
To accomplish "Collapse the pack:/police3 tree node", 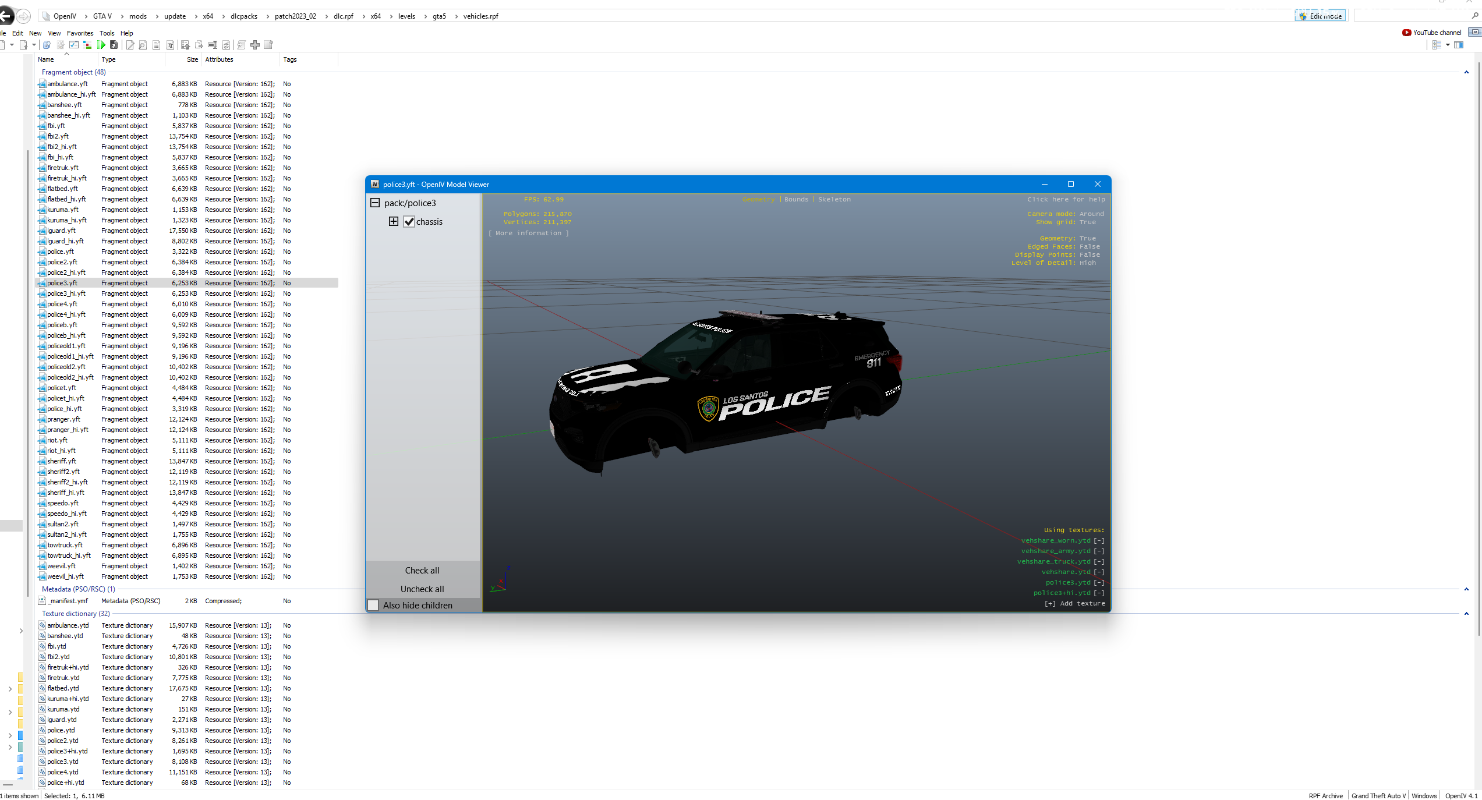I will click(375, 203).
